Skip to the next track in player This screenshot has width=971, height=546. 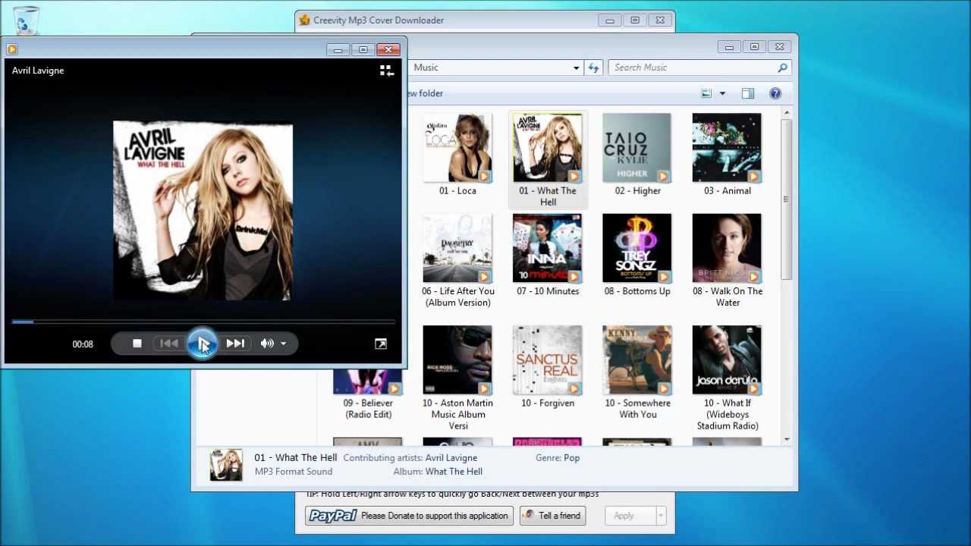(x=235, y=344)
